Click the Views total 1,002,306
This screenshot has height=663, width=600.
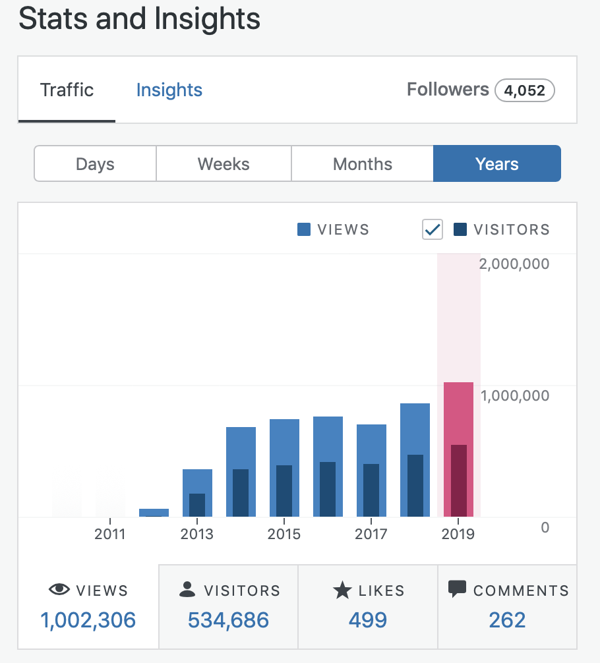pyautogui.click(x=88, y=620)
